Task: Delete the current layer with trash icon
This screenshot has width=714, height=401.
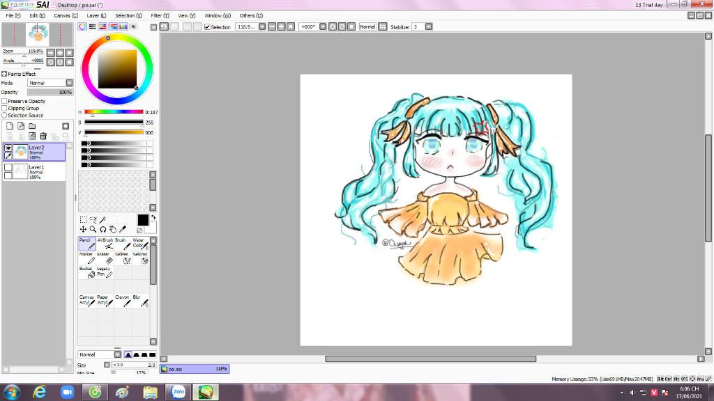Action: pos(43,136)
